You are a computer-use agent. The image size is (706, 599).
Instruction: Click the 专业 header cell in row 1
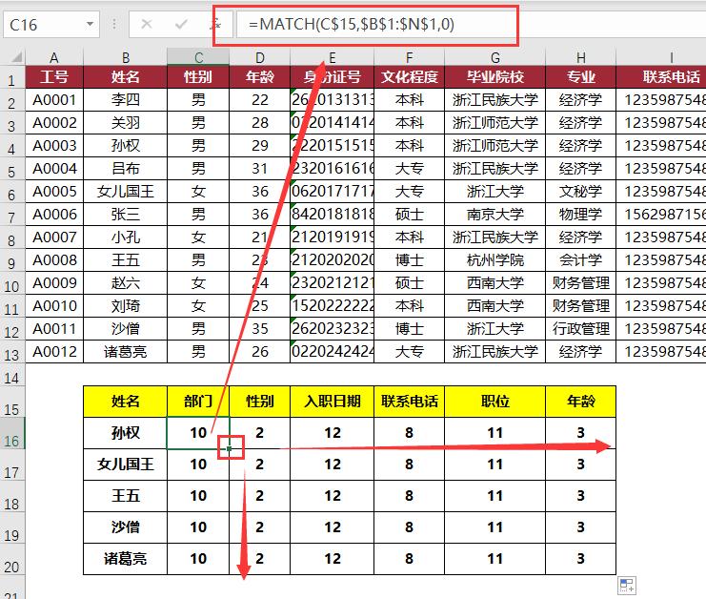580,77
